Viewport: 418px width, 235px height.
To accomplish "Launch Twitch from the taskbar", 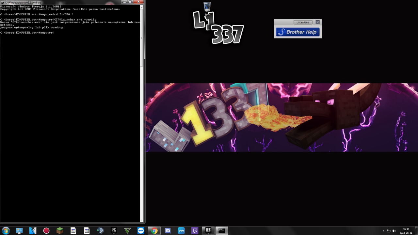I will [195, 231].
